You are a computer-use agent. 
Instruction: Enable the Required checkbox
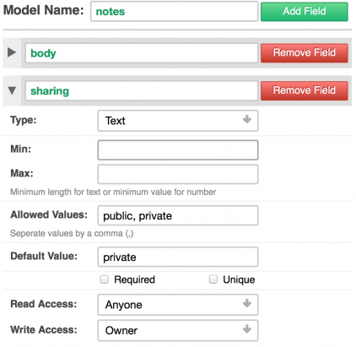[105, 279]
